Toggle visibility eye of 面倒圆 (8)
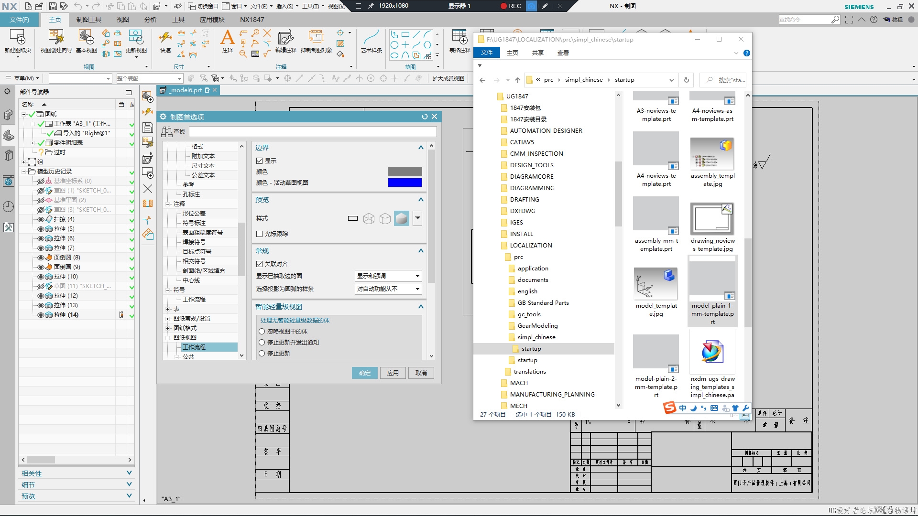Viewport: 918px width, 516px height. click(41, 258)
